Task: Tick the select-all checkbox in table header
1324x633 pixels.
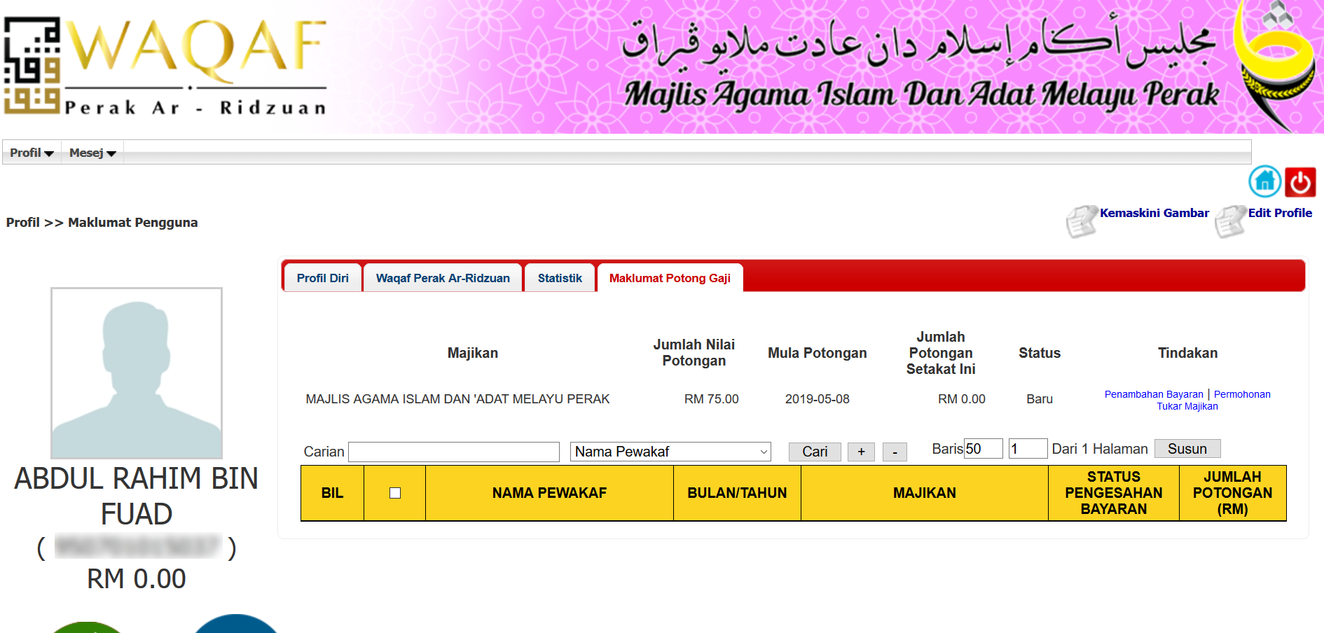Action: click(x=395, y=493)
